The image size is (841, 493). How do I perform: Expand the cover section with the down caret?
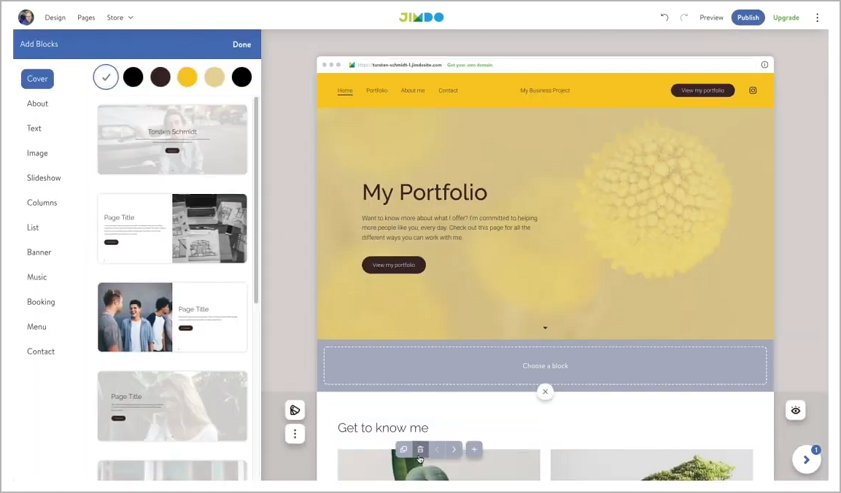pos(545,327)
